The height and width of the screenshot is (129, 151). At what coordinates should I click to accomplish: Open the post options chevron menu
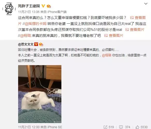[146, 4]
